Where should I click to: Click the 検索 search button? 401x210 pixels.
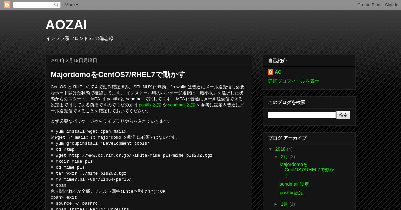pyautogui.click(x=343, y=115)
